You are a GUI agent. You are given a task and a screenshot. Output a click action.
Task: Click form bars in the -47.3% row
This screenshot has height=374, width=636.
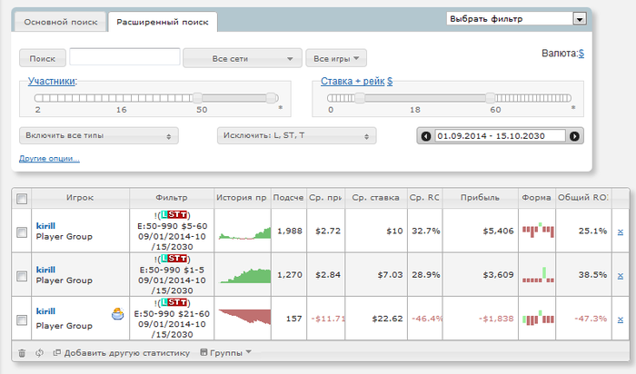[538, 318]
